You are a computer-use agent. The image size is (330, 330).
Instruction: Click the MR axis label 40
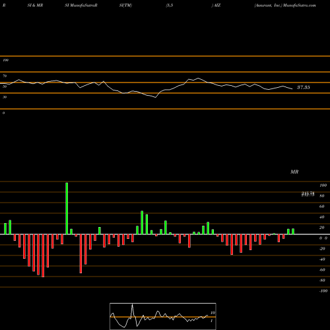pyautogui.click(x=322, y=217)
